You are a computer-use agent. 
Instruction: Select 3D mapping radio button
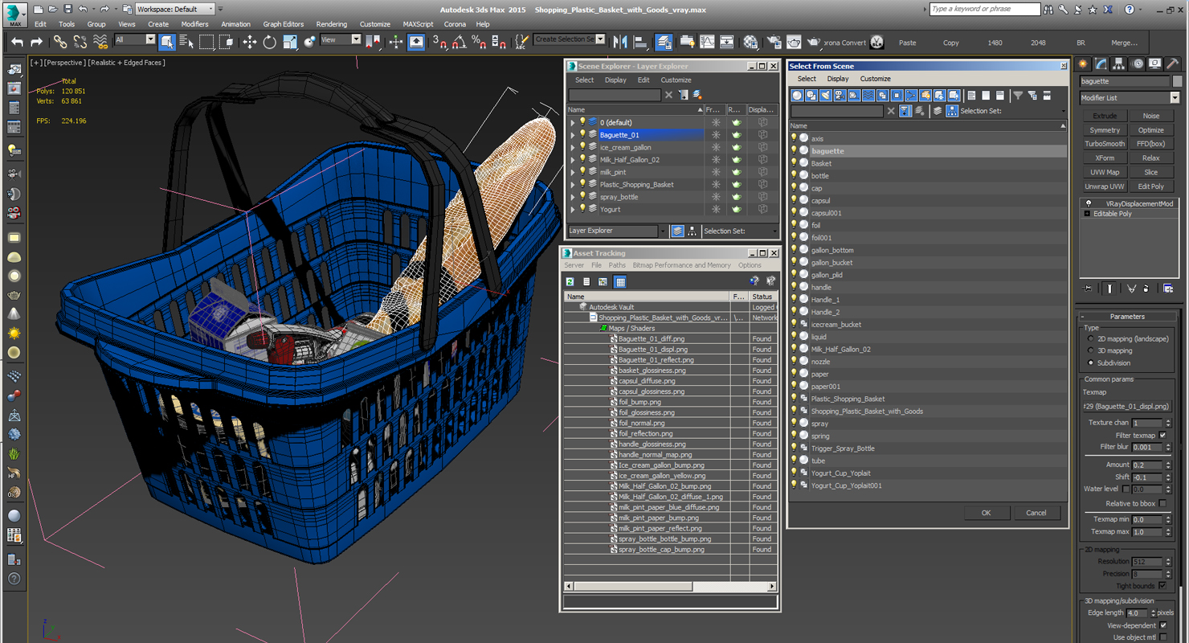click(x=1090, y=351)
